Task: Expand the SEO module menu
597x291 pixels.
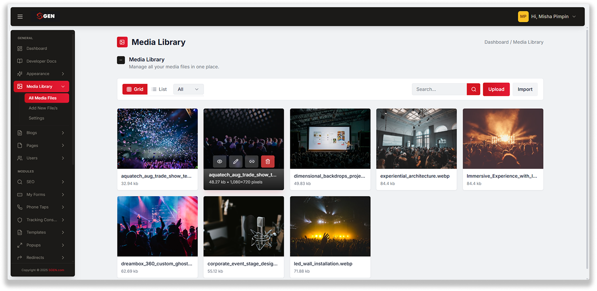Action: (41, 182)
